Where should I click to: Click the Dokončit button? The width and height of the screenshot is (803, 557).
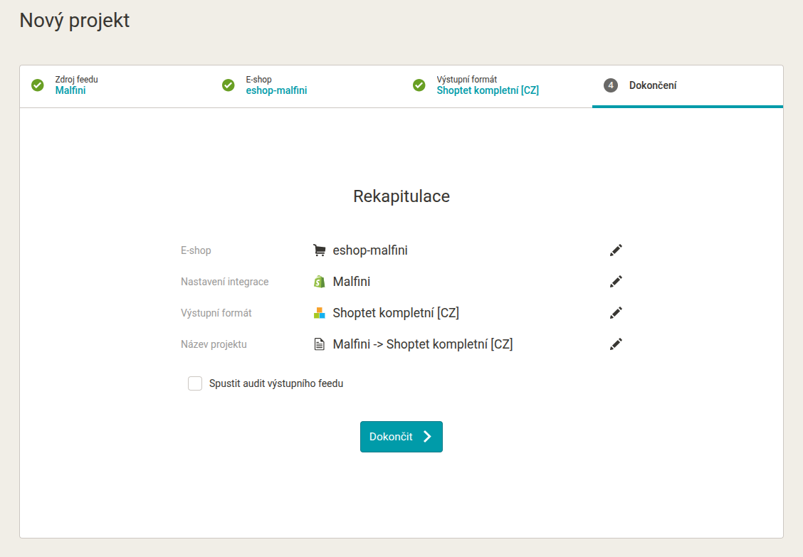coord(401,437)
